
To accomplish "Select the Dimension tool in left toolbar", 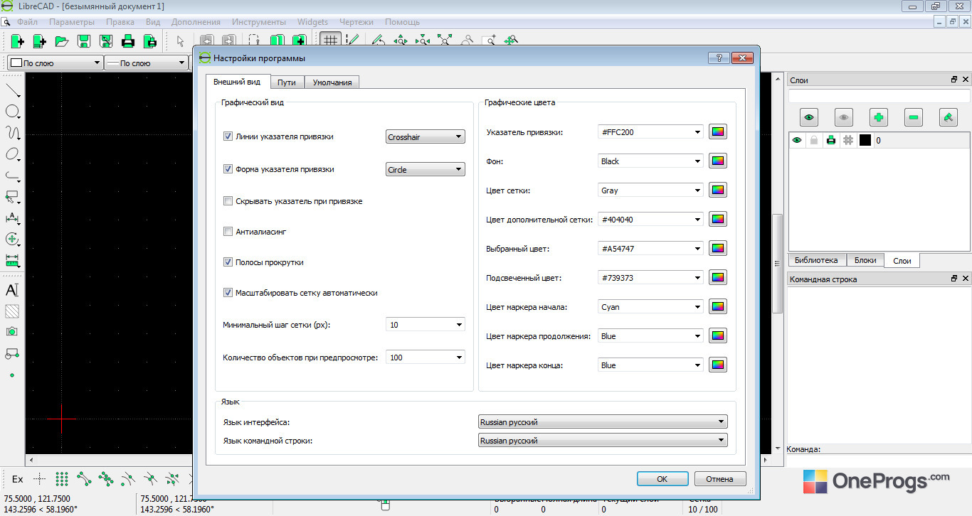I will (x=13, y=218).
